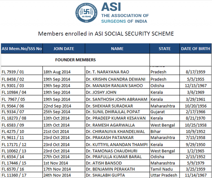
Task: Select join date 22nd Sep 2014
Action: tap(57, 106)
